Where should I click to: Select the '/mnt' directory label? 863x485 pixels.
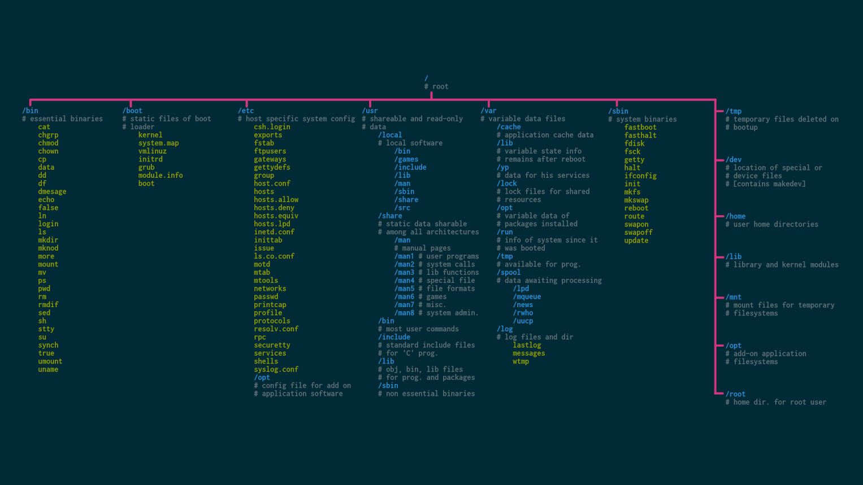pos(734,297)
